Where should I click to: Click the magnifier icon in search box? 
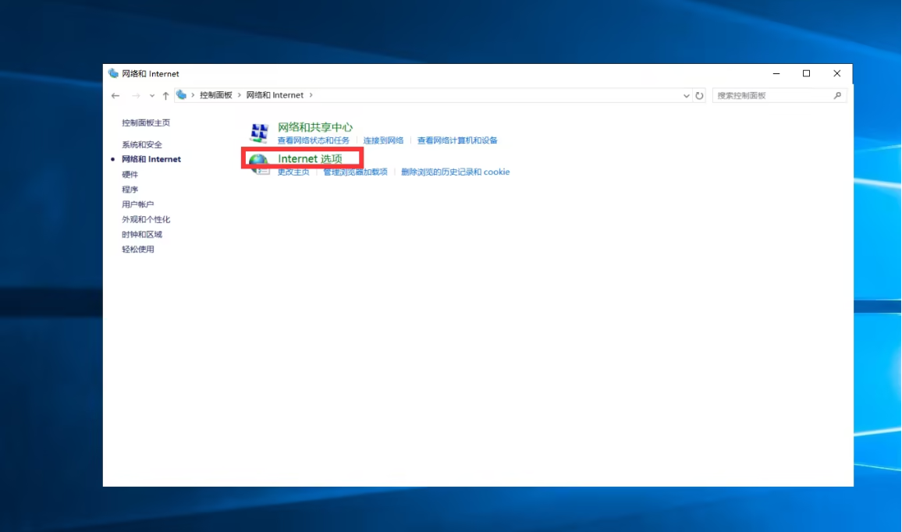tap(837, 95)
